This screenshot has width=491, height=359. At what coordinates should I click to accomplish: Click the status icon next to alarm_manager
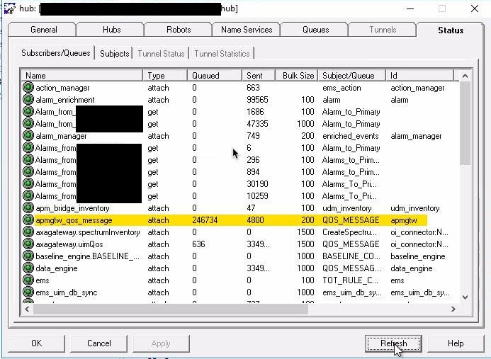pos(28,136)
